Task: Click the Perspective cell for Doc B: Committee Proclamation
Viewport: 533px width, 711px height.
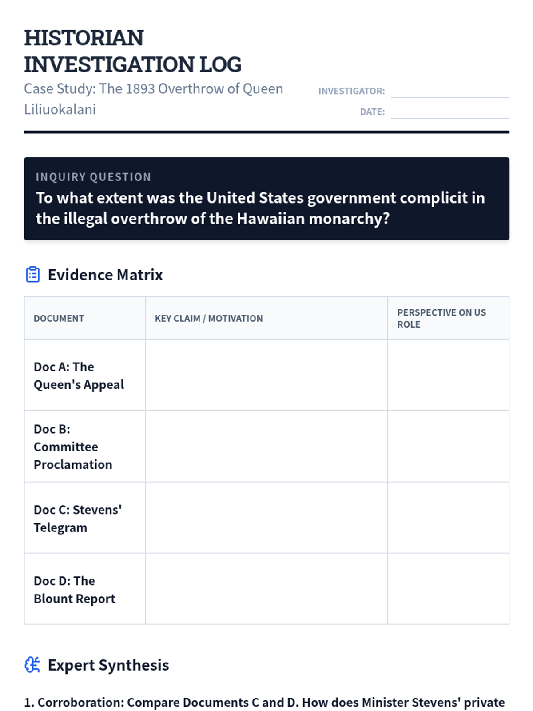Action: 448,446
